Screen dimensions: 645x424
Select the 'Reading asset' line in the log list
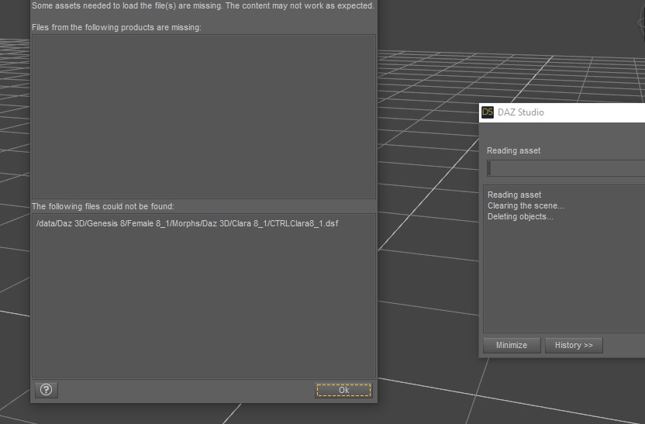[514, 195]
